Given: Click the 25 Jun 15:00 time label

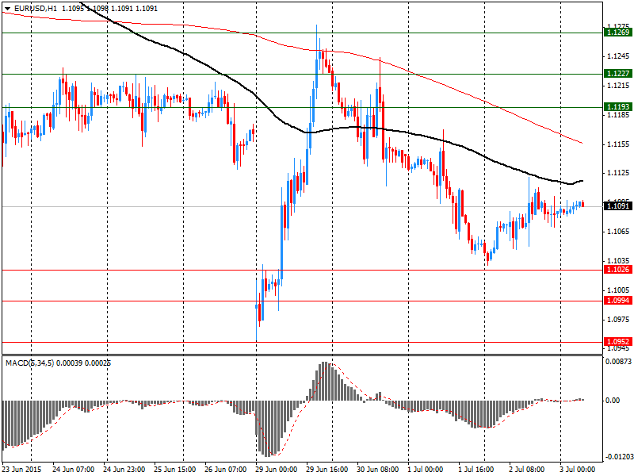Looking at the screenshot, I should (175, 470).
